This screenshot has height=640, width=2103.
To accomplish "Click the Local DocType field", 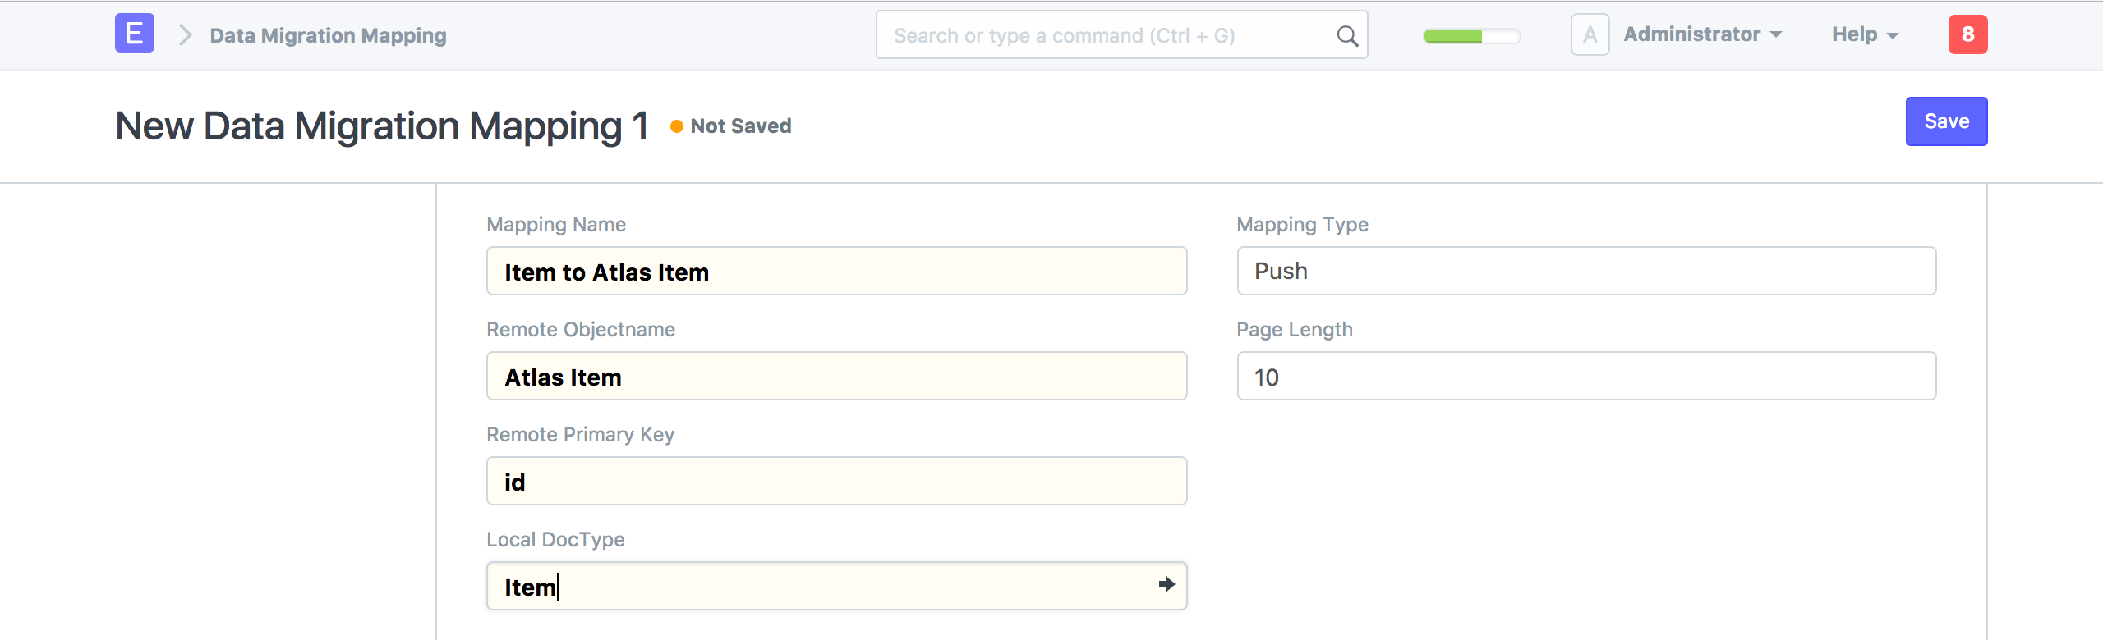I will tap(821, 586).
